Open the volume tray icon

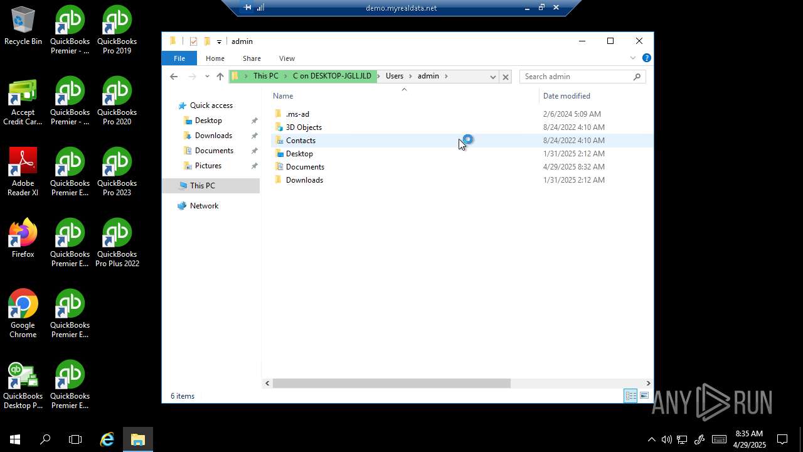666,439
